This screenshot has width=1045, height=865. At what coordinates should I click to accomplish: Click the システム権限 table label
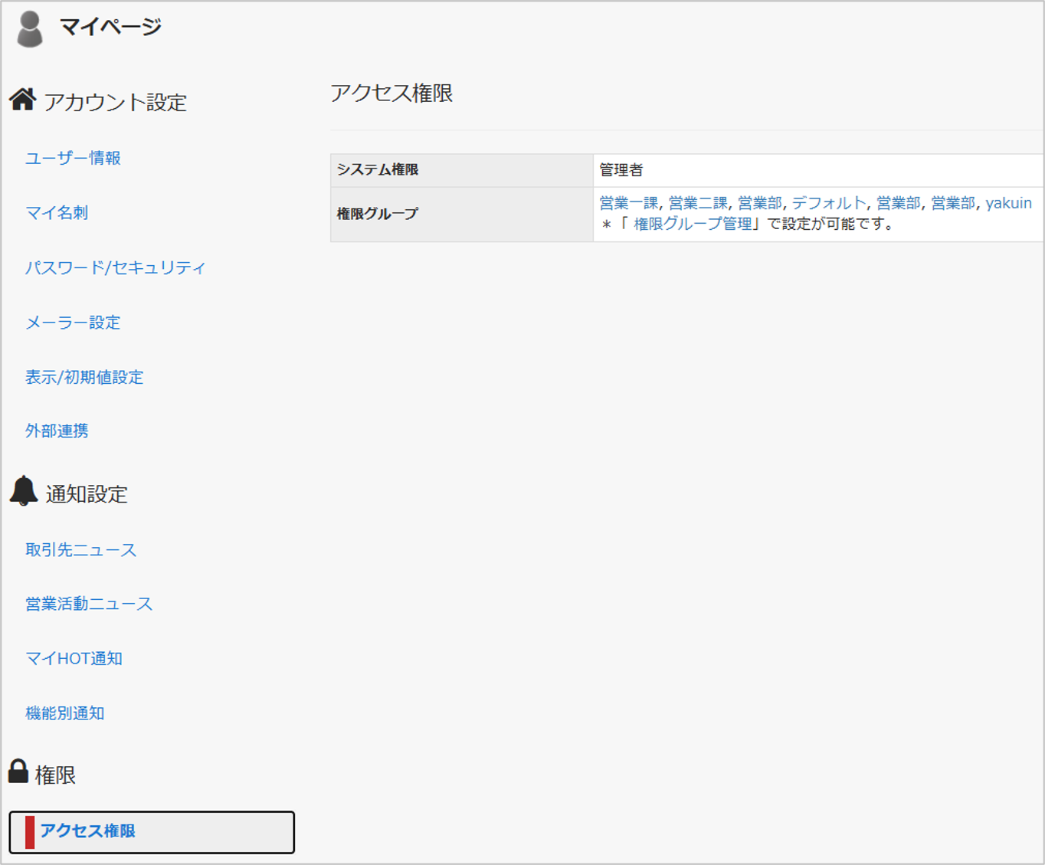[x=378, y=169]
